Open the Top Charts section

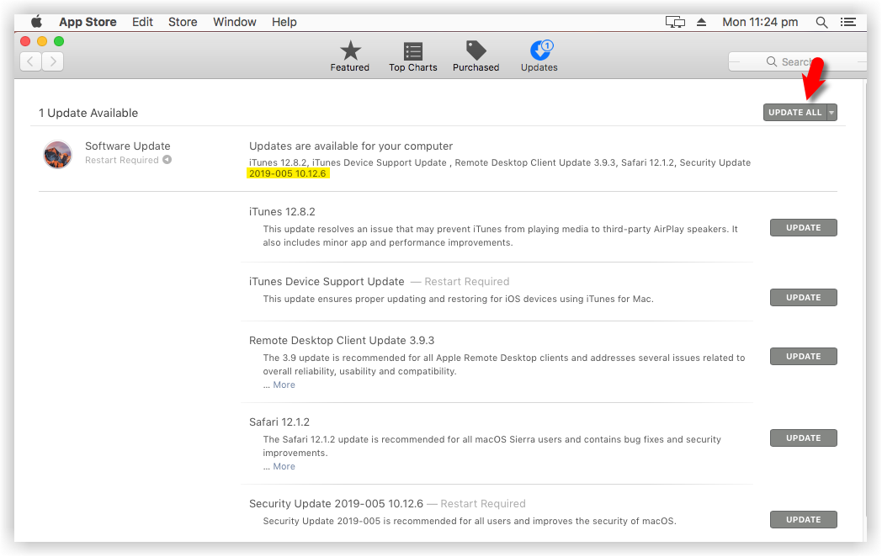pyautogui.click(x=413, y=56)
